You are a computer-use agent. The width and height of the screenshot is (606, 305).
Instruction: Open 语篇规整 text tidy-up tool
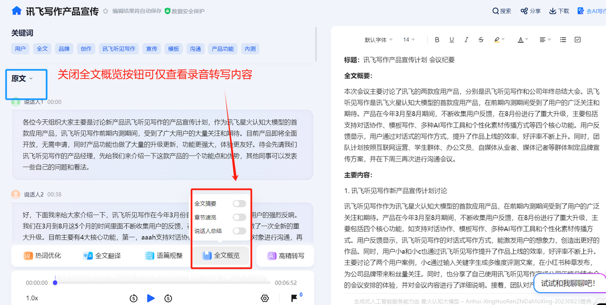(164, 256)
